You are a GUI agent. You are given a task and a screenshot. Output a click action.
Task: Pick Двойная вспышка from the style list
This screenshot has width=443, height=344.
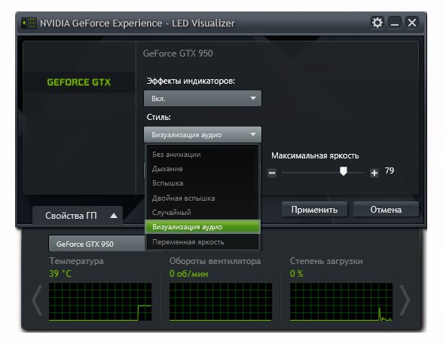coord(203,198)
